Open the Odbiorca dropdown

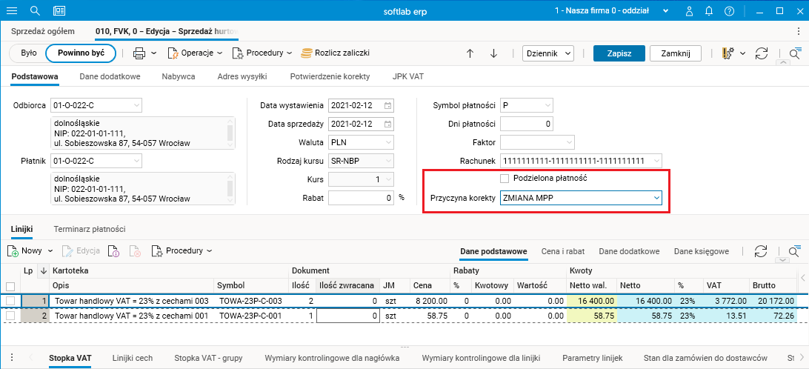coord(136,105)
